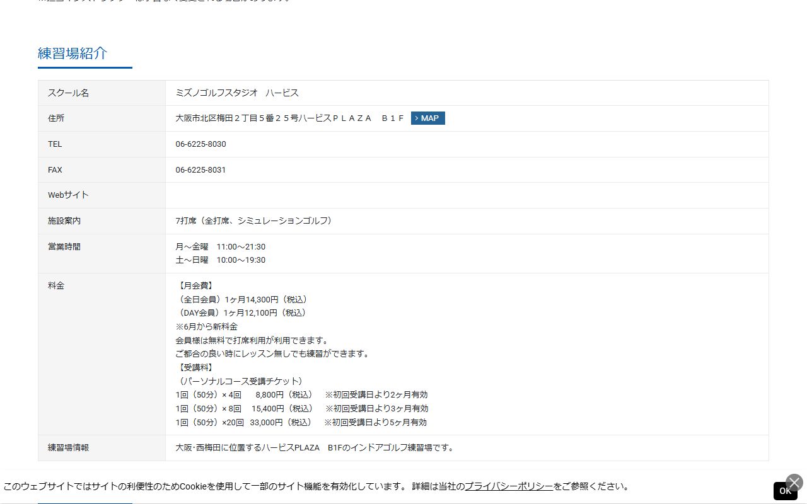The width and height of the screenshot is (807, 504).
Task: Click the 4回 8,800円 ticket line
Action: coord(301,395)
